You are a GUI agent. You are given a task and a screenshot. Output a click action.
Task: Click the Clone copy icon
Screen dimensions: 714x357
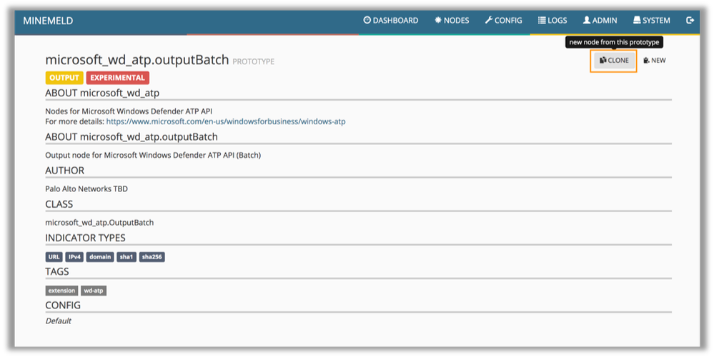(603, 61)
